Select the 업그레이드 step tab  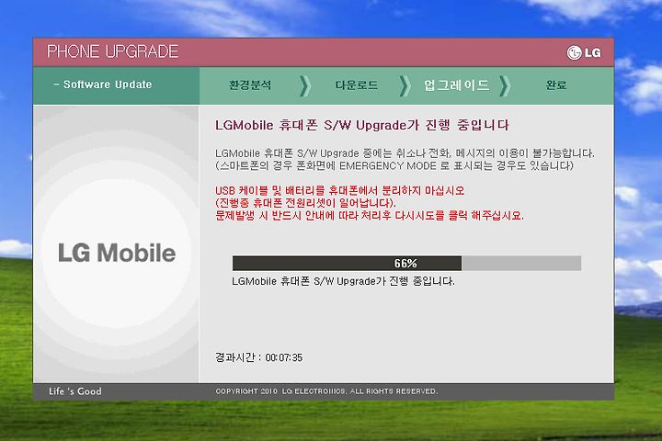click(457, 85)
